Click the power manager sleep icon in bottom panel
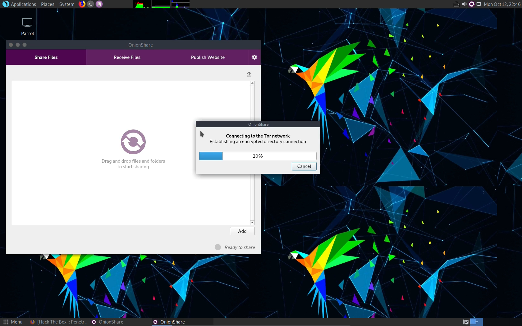The width and height of the screenshot is (522, 326). pos(465,322)
